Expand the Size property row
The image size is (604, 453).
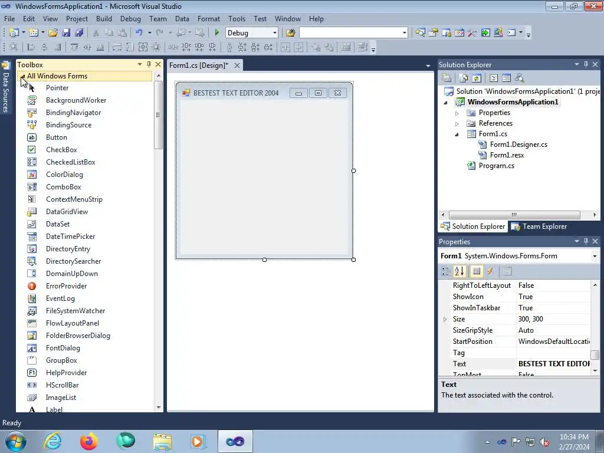click(445, 319)
